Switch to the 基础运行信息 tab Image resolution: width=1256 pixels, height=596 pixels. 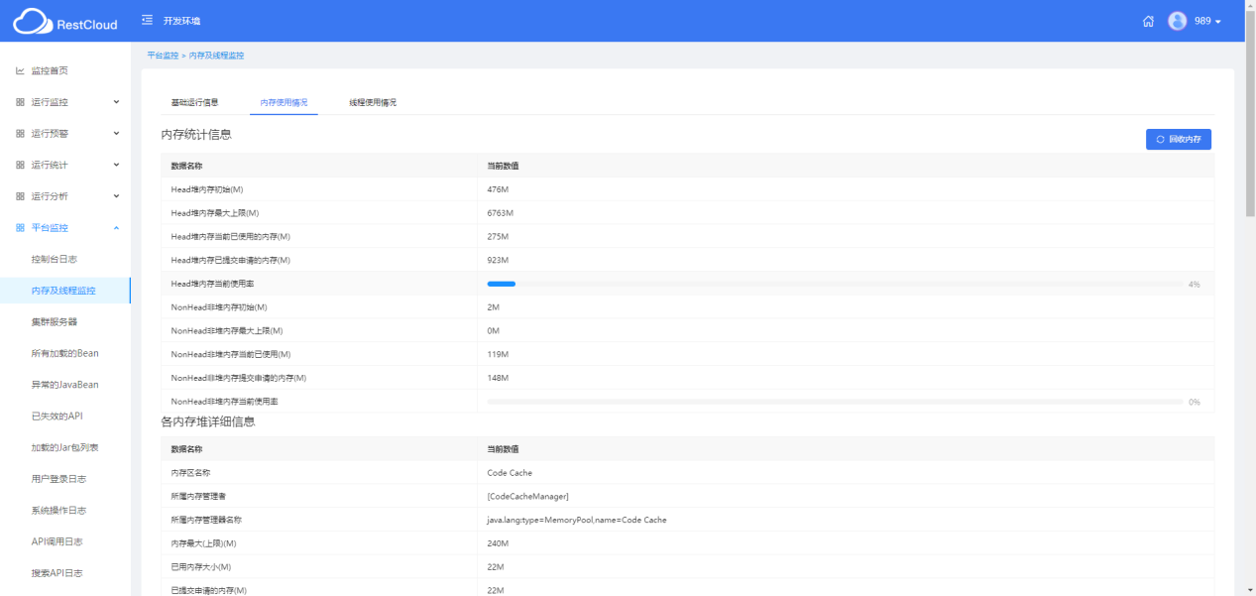click(194, 102)
